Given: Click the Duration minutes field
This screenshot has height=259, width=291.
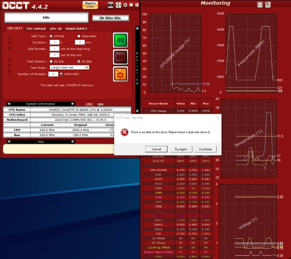Looking at the screenshot, I should click(80, 42).
